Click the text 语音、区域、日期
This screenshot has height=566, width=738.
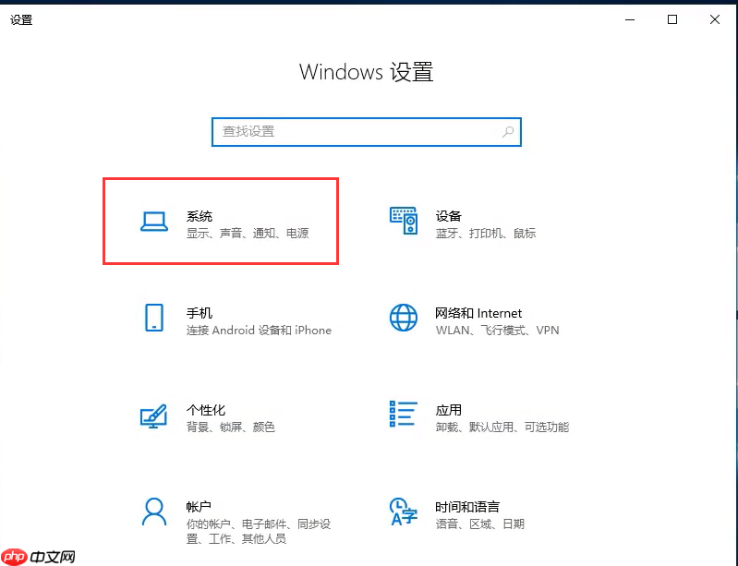pyautogui.click(x=479, y=524)
